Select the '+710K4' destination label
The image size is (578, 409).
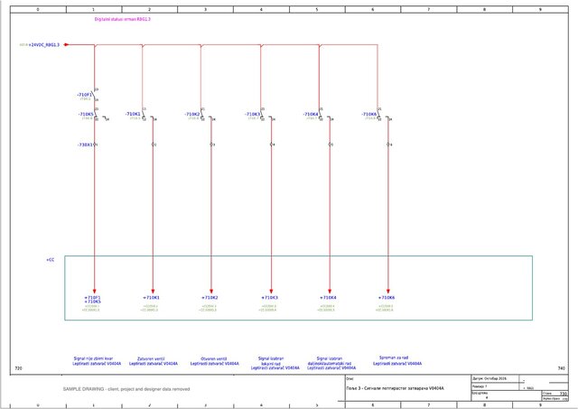328,298
